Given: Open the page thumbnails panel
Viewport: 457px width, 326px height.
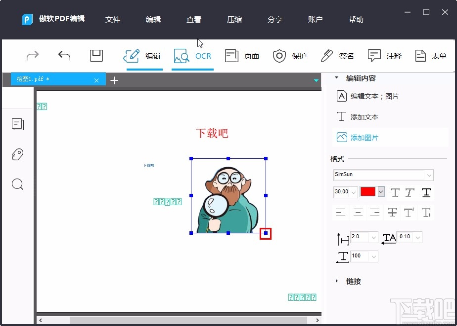Looking at the screenshot, I should click(x=18, y=124).
